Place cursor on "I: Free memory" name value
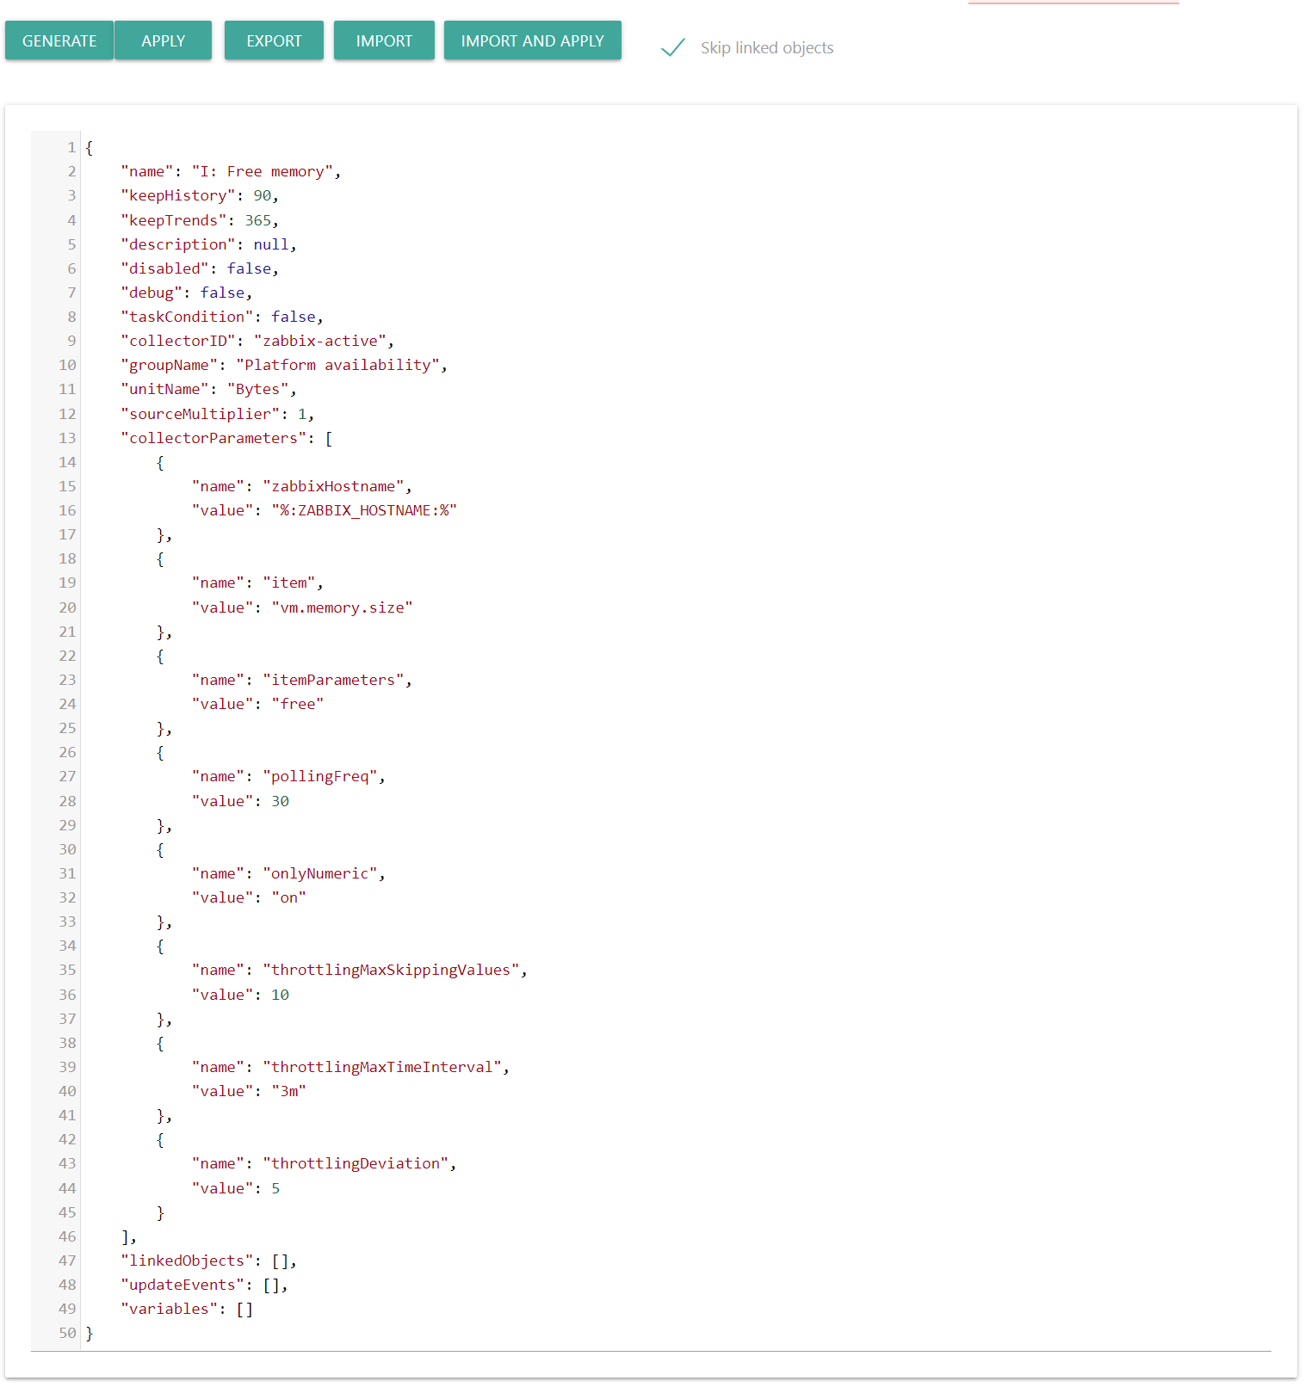Screen dimensions: 1305x1387 coord(262,172)
